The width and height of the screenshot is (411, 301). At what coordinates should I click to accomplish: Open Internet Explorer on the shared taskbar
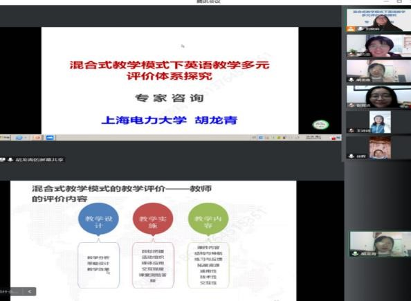point(19,138)
